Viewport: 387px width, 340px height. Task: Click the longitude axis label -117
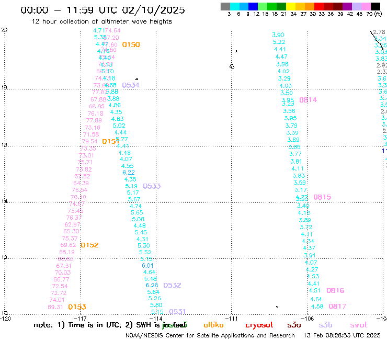80,319
